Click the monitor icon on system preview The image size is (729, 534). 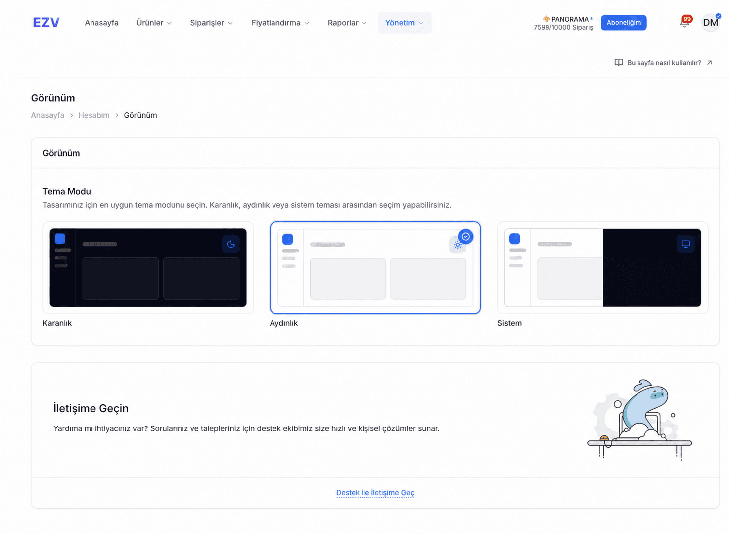point(686,244)
